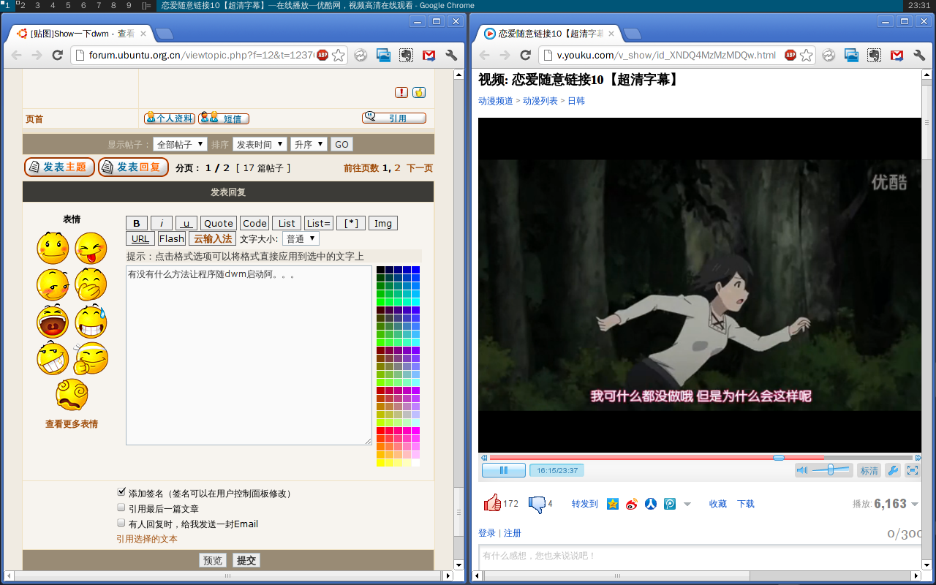
Task: Click 引用 quote post button
Action: [x=394, y=118]
